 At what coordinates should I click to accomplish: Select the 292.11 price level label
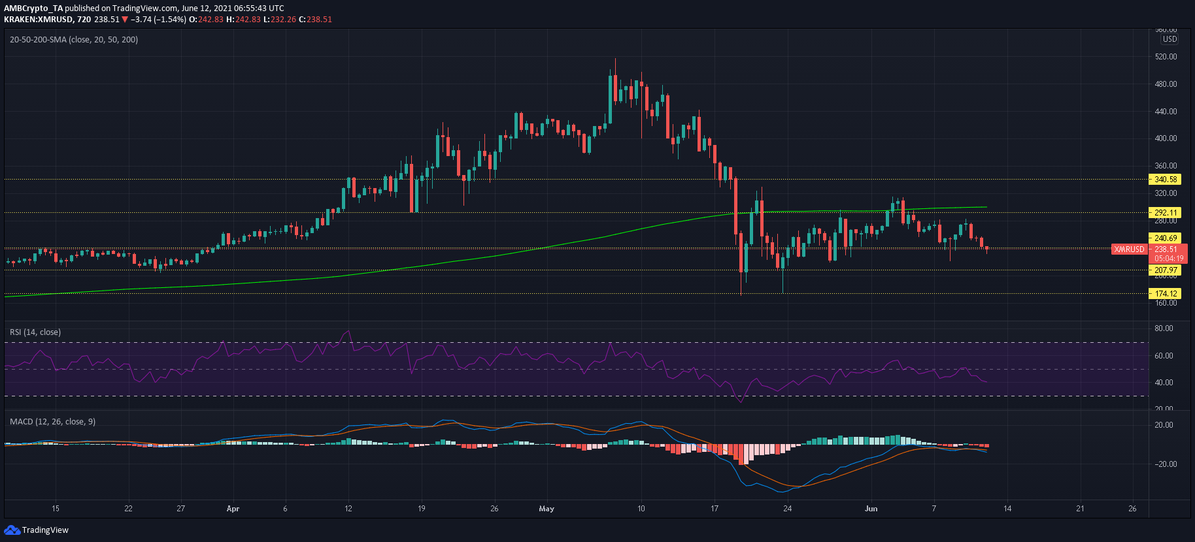point(1165,213)
